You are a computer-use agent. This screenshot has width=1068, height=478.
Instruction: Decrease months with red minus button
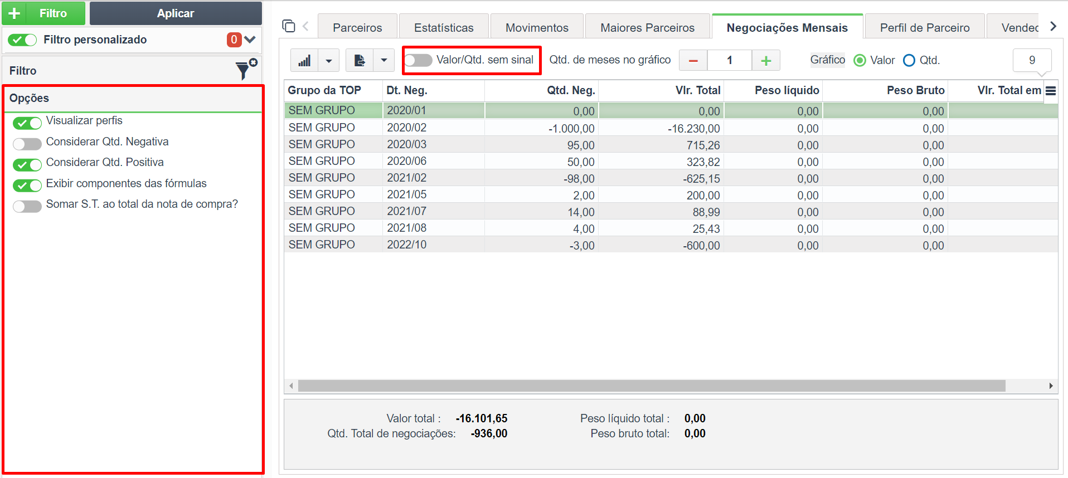[693, 60]
